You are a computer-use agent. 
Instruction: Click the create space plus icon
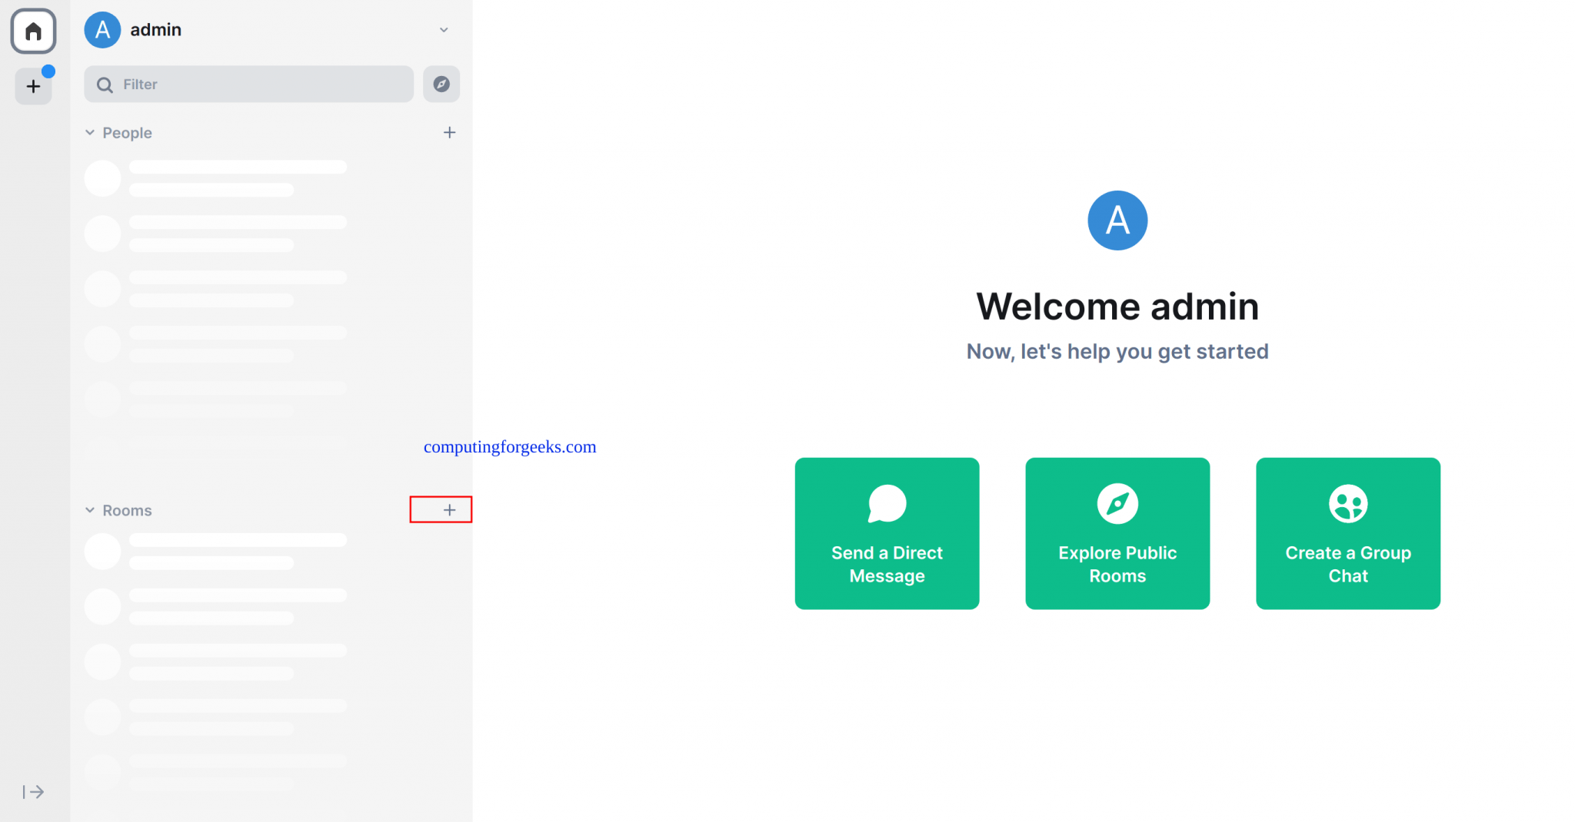point(33,86)
